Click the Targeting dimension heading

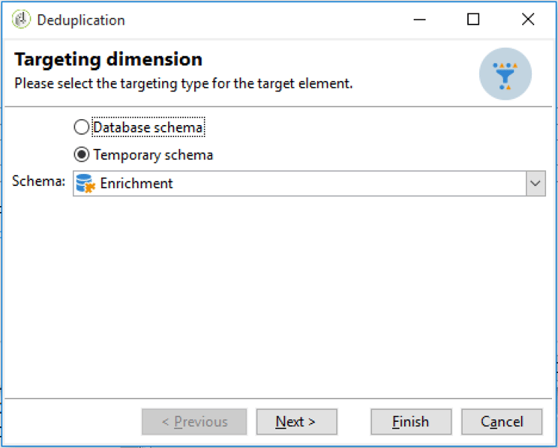[108, 60]
